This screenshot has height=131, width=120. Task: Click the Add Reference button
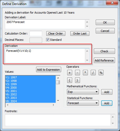(104, 60)
